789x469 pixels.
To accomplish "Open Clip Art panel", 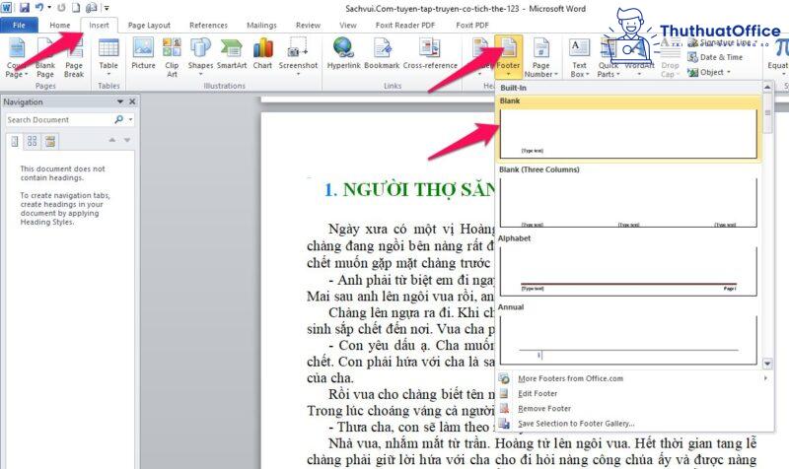I will (172, 57).
